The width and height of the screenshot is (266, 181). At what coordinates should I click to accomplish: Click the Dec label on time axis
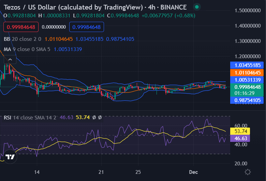click(193, 172)
